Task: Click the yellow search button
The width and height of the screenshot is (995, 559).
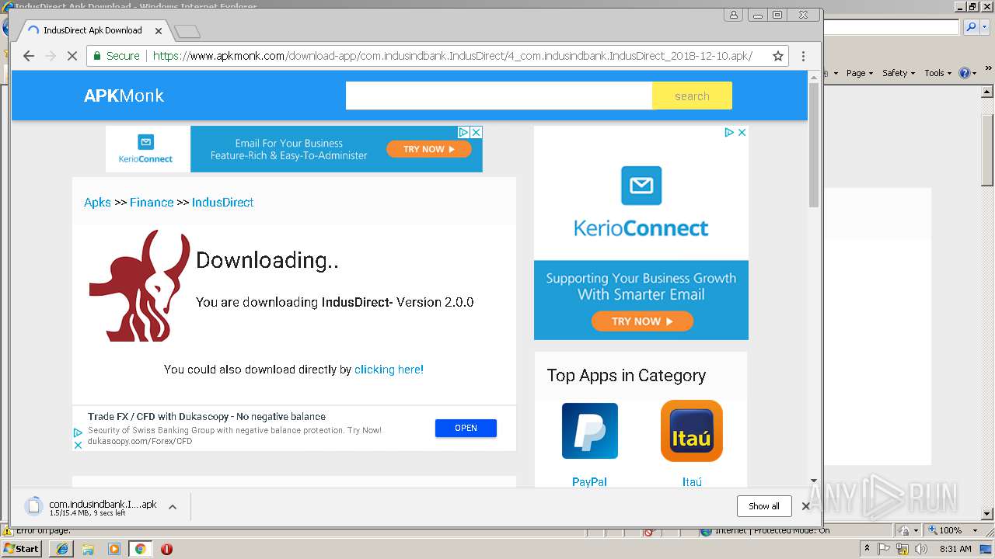Action: [692, 95]
